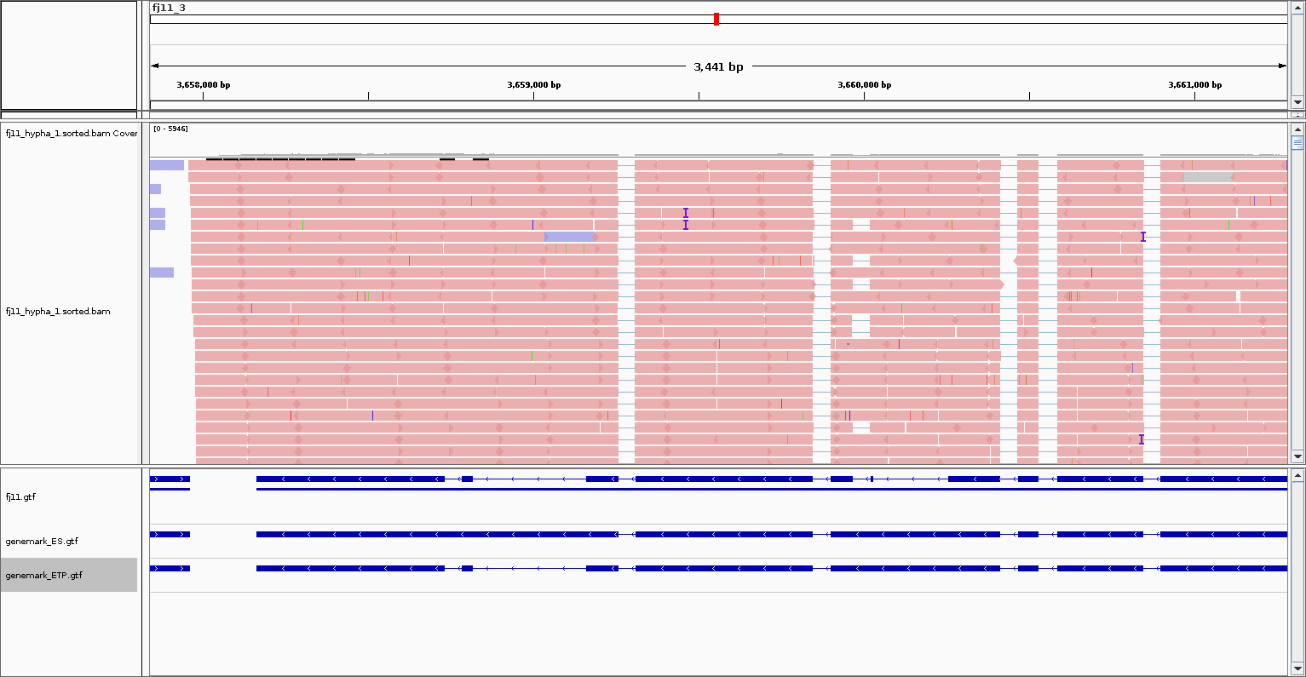Click the down arrow of the alignment panel scrollbar
This screenshot has height=677, width=1306.
[1298, 457]
